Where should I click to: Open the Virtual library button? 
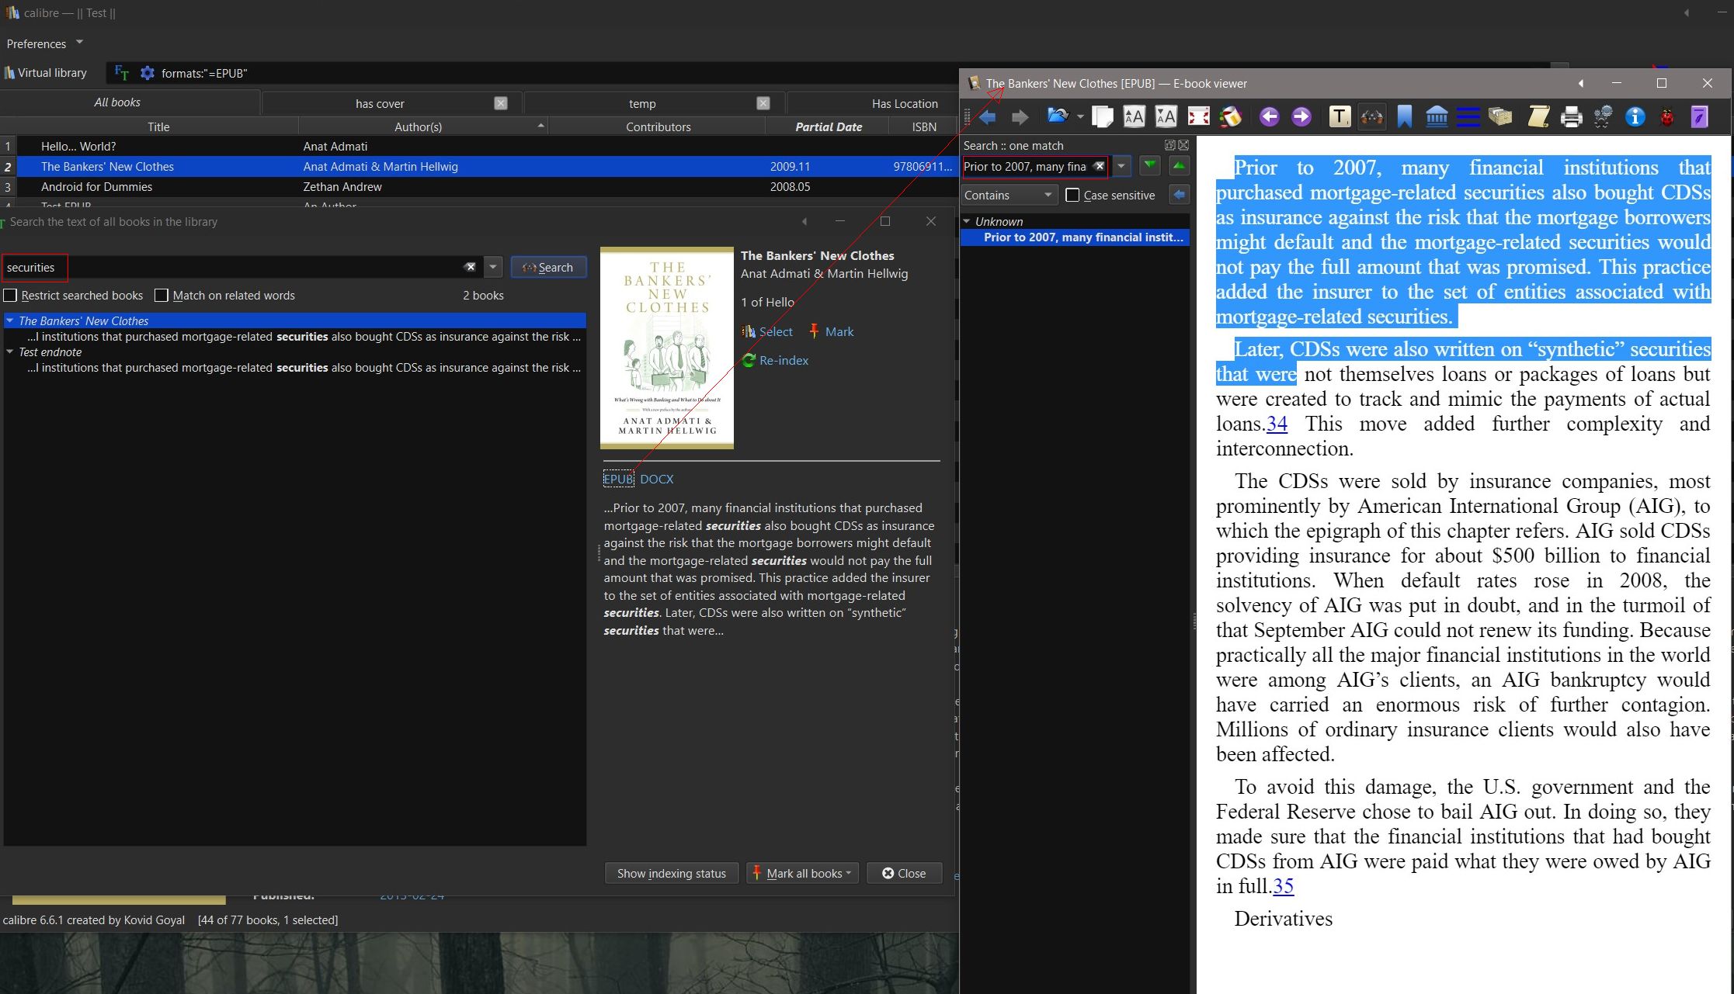pos(45,73)
